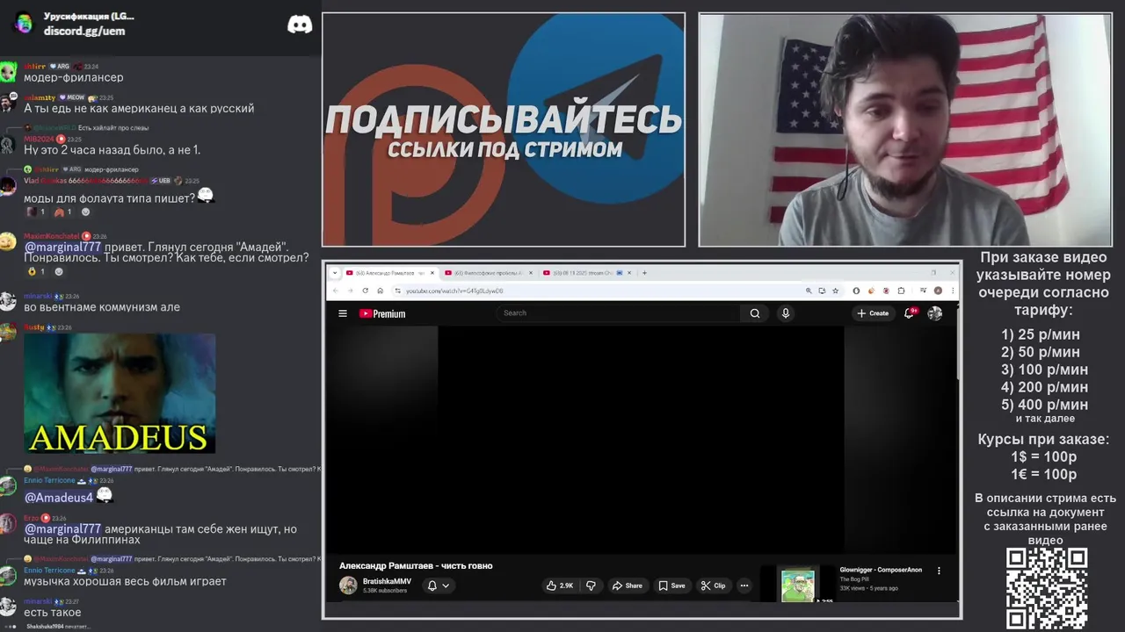The image size is (1125, 632).
Task: Open the AMADEUS image in chat
Action: click(120, 393)
